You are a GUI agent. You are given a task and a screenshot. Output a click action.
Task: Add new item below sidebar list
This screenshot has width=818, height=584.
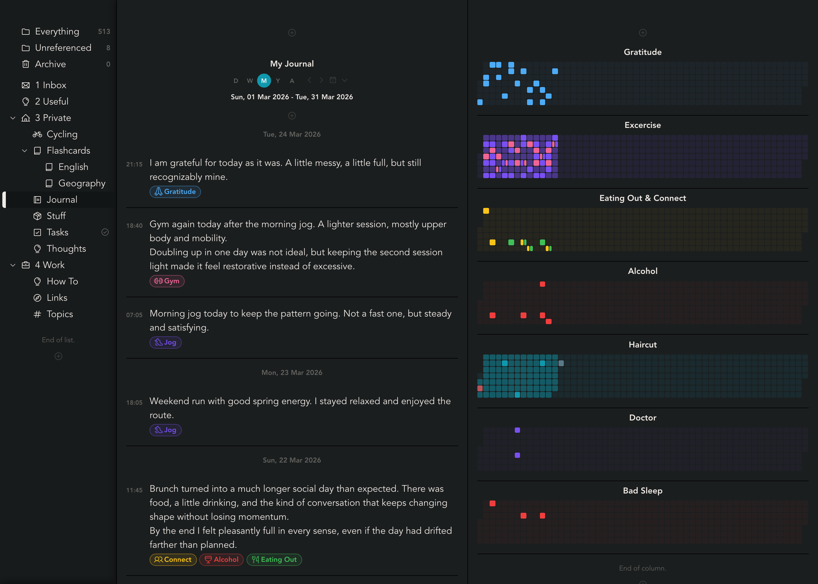tap(58, 356)
